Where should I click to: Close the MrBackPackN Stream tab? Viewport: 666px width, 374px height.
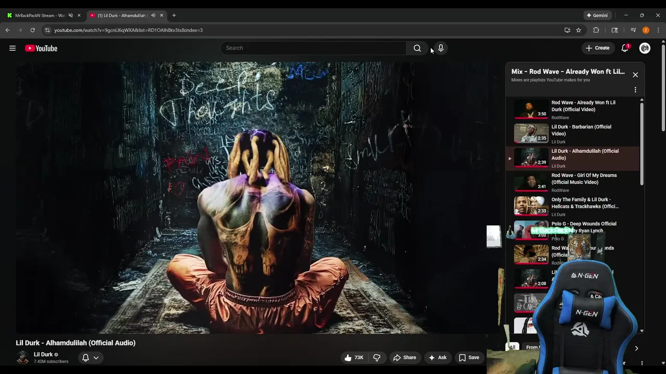point(79,16)
